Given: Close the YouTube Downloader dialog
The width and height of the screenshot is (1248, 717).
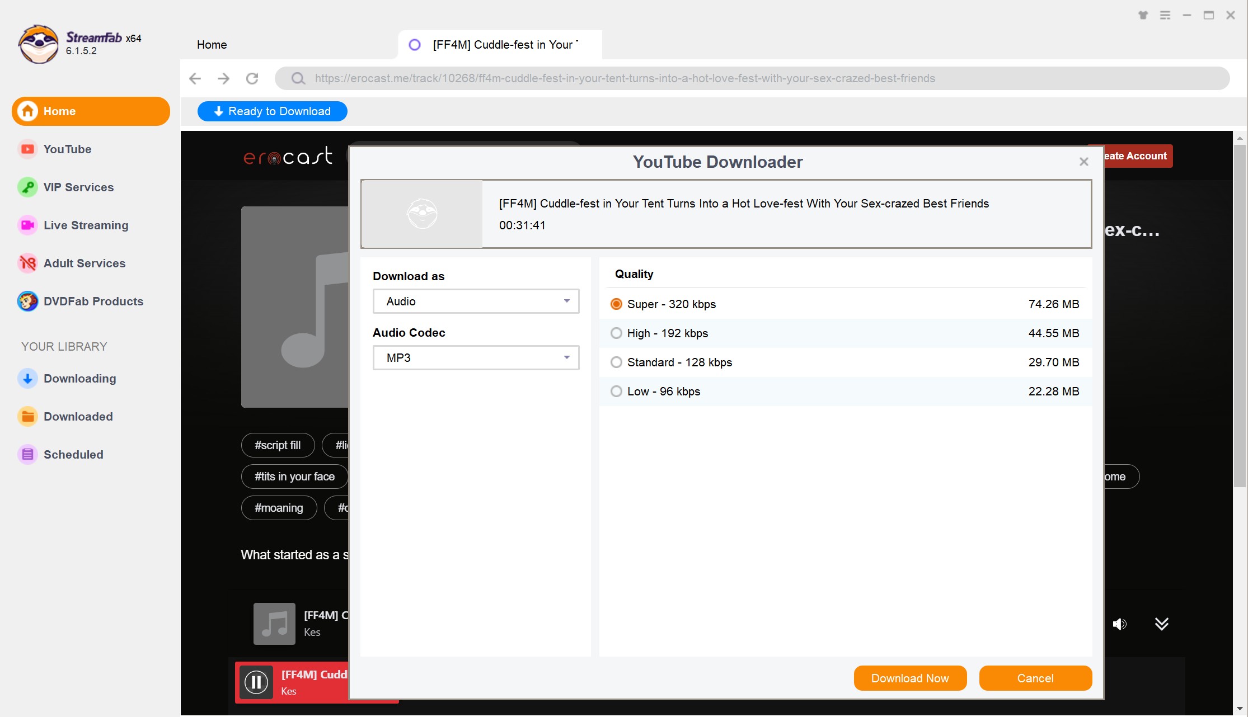Looking at the screenshot, I should tap(1084, 162).
